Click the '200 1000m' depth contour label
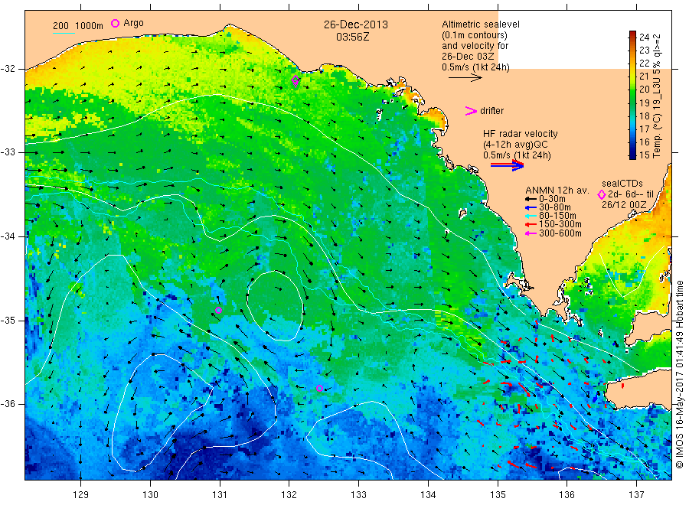 78,25
